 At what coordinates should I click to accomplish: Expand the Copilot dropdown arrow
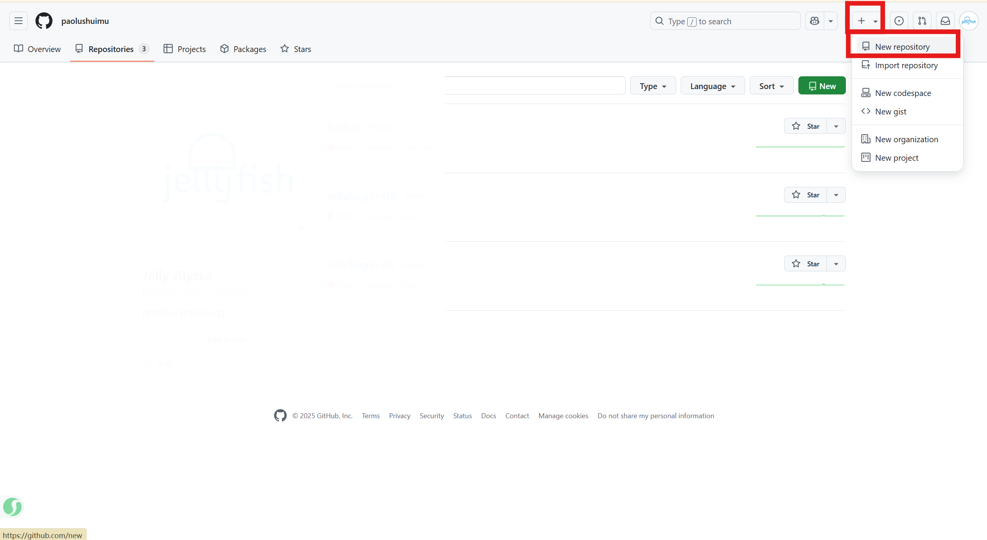coord(831,21)
